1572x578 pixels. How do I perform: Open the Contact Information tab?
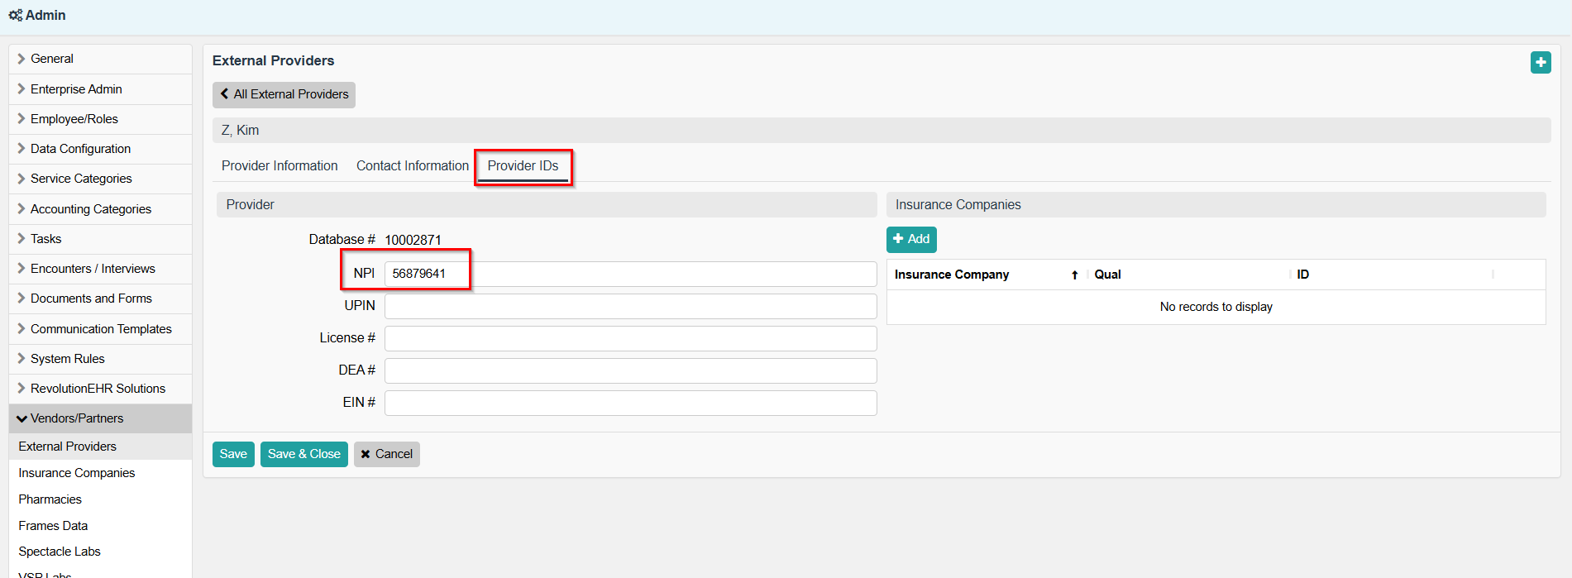tap(412, 166)
